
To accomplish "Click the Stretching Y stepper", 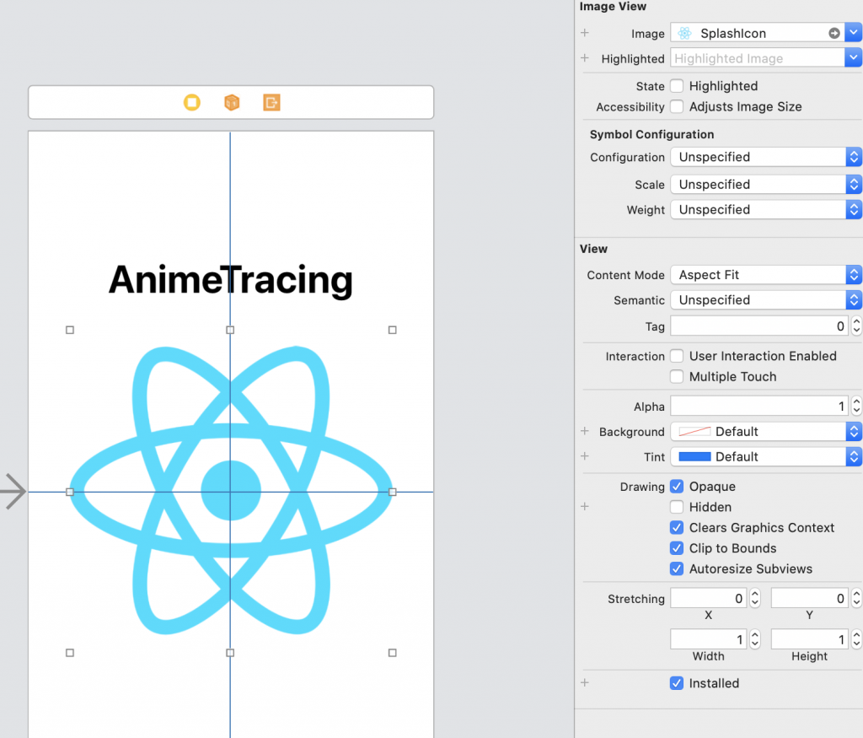I will 856,598.
